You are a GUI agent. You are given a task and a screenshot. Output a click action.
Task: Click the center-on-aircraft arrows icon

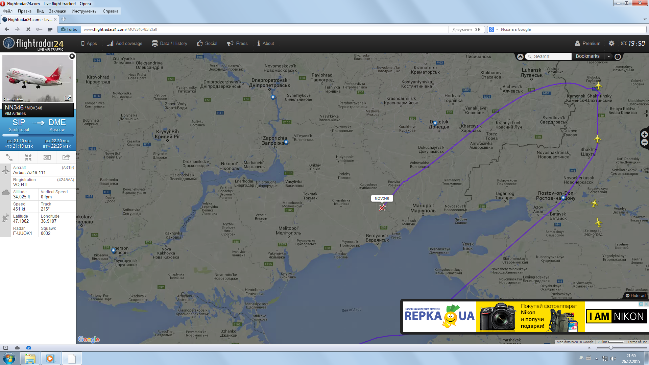(28, 157)
